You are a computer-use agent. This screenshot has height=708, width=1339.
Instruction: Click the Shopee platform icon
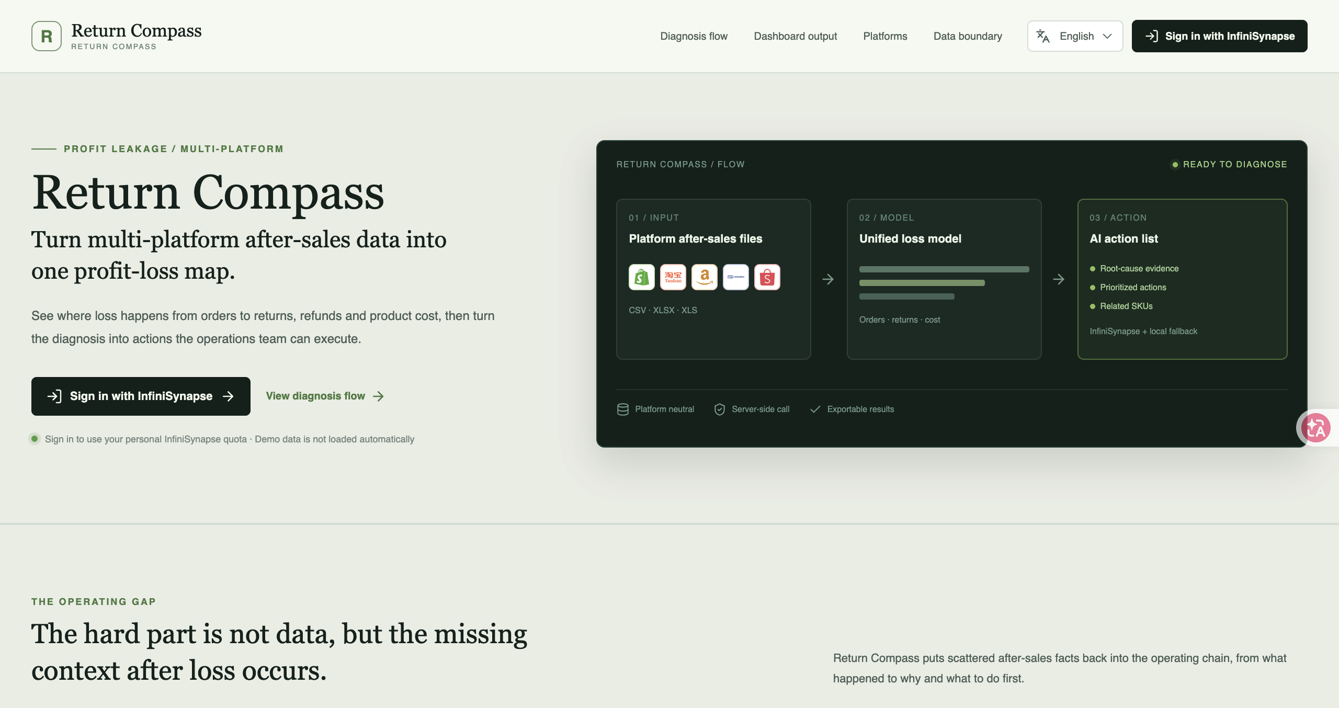click(x=767, y=277)
